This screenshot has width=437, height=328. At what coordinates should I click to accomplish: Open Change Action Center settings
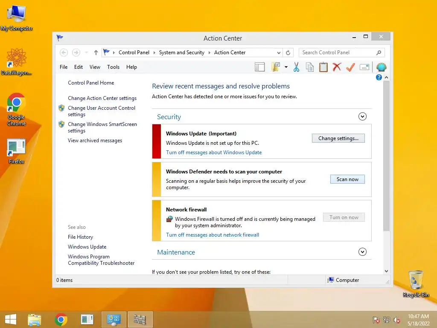[102, 98]
